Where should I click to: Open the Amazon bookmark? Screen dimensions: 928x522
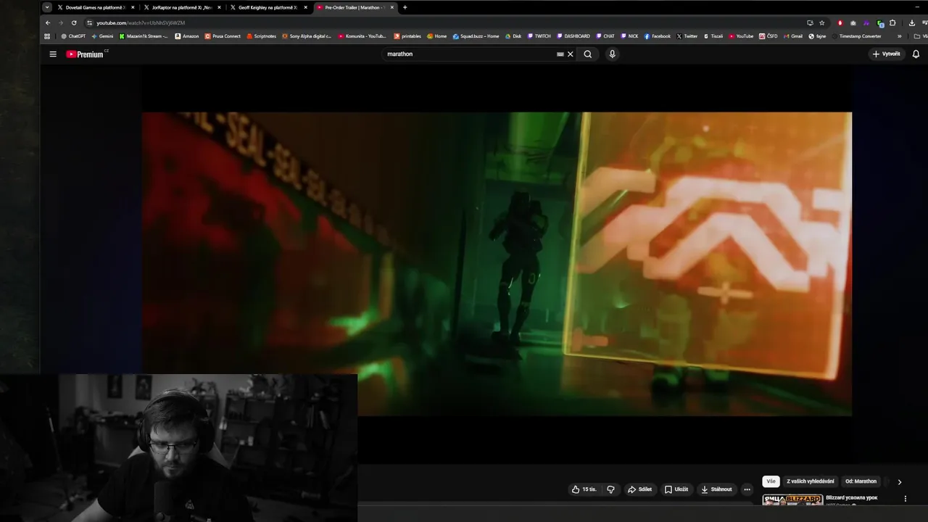click(187, 36)
